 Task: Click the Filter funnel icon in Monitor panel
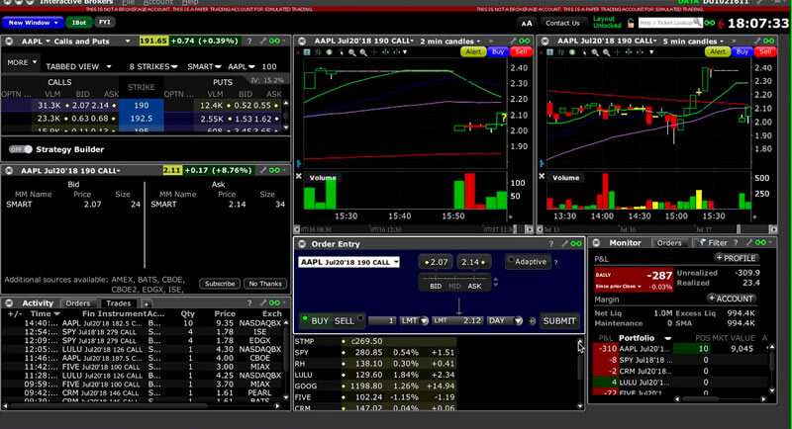click(x=699, y=242)
